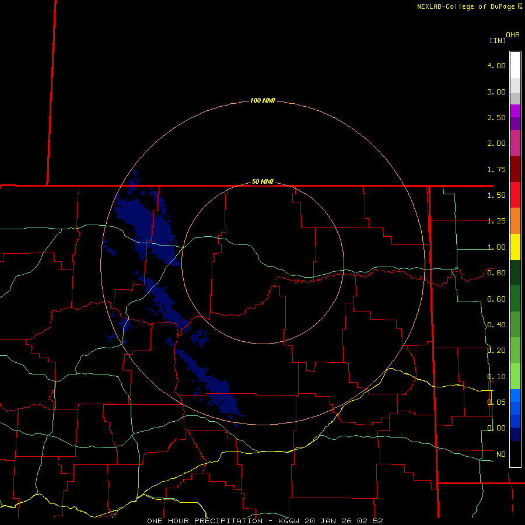Click the white swatch at top of color scale
This screenshot has width=525, height=525.
click(x=515, y=65)
